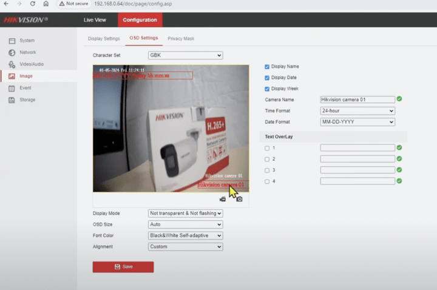The height and width of the screenshot is (290, 437).
Task: Capture snapshot with the camera icon
Action: (x=239, y=199)
